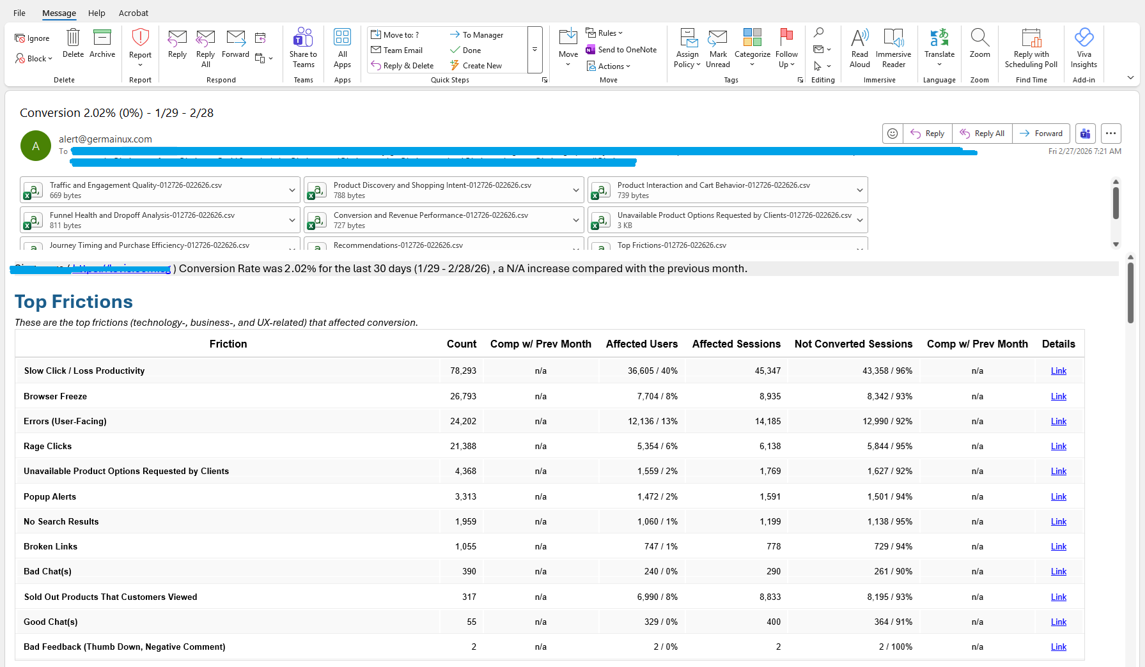Image resolution: width=1145 pixels, height=667 pixels.
Task: Collapse the ribbon with the chevron
Action: (x=1130, y=78)
